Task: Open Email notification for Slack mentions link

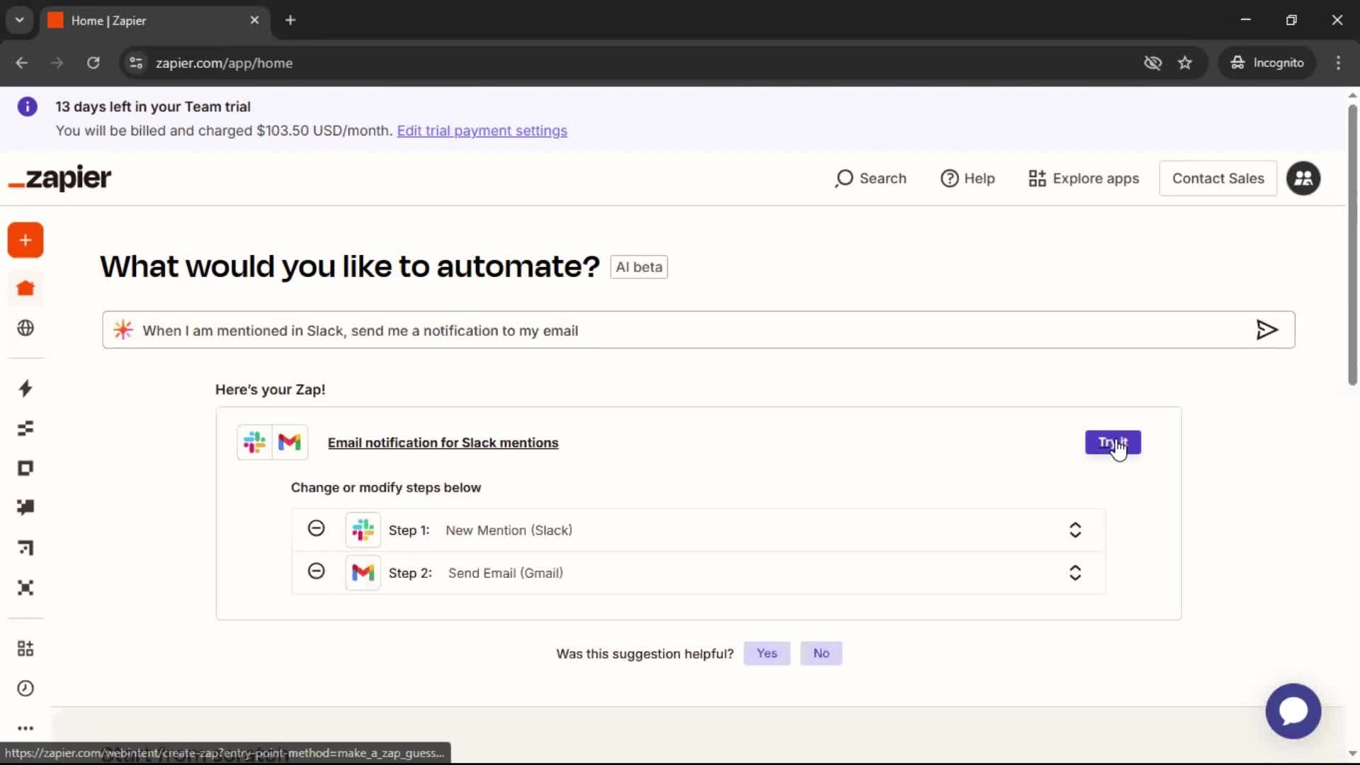Action: click(x=443, y=443)
